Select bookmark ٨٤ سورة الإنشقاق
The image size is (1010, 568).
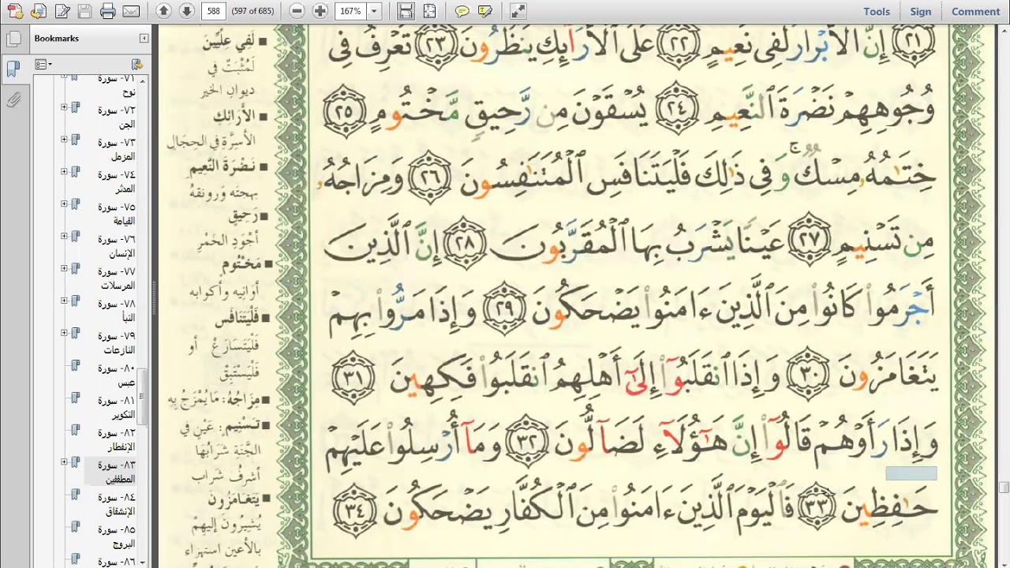116,504
